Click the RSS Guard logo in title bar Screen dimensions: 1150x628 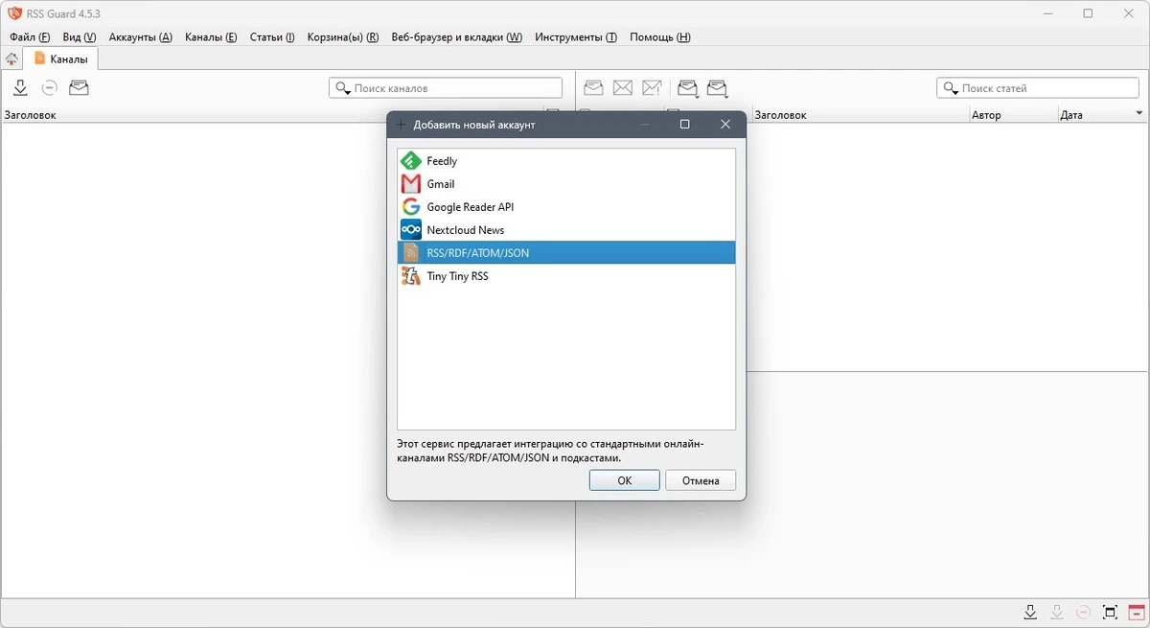pos(14,13)
